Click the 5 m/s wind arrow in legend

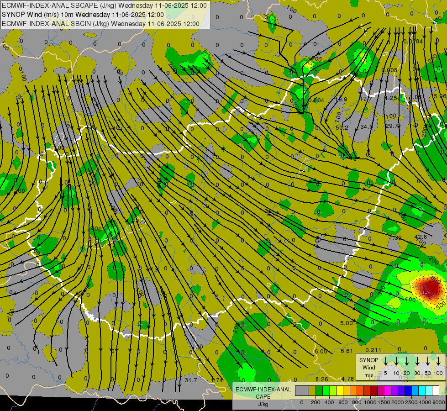(385, 361)
